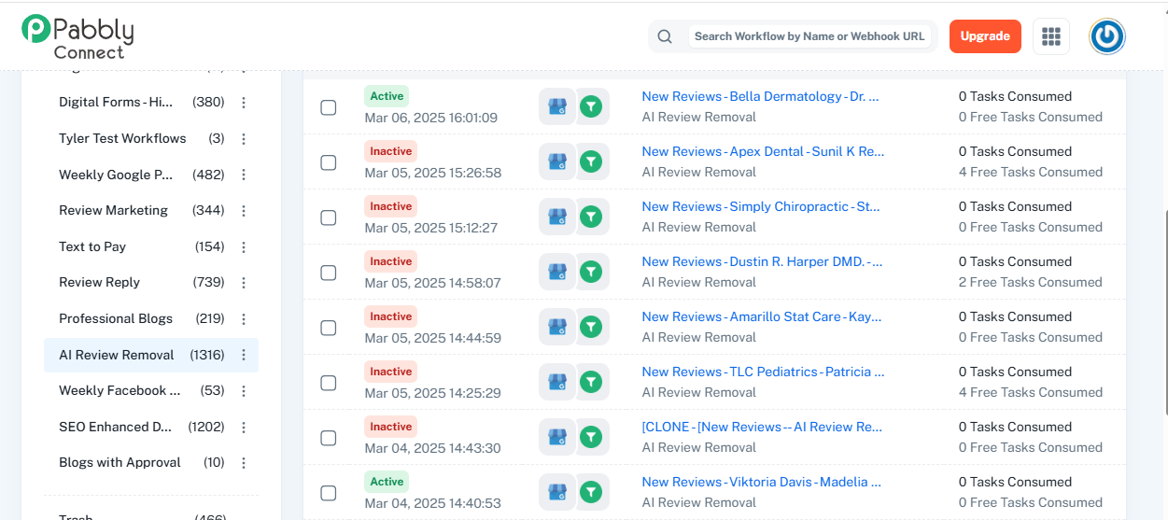Open the user profile avatar
1168x520 pixels.
coord(1107,36)
